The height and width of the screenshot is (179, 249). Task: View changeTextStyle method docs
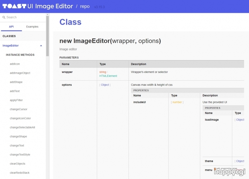pos(20,154)
